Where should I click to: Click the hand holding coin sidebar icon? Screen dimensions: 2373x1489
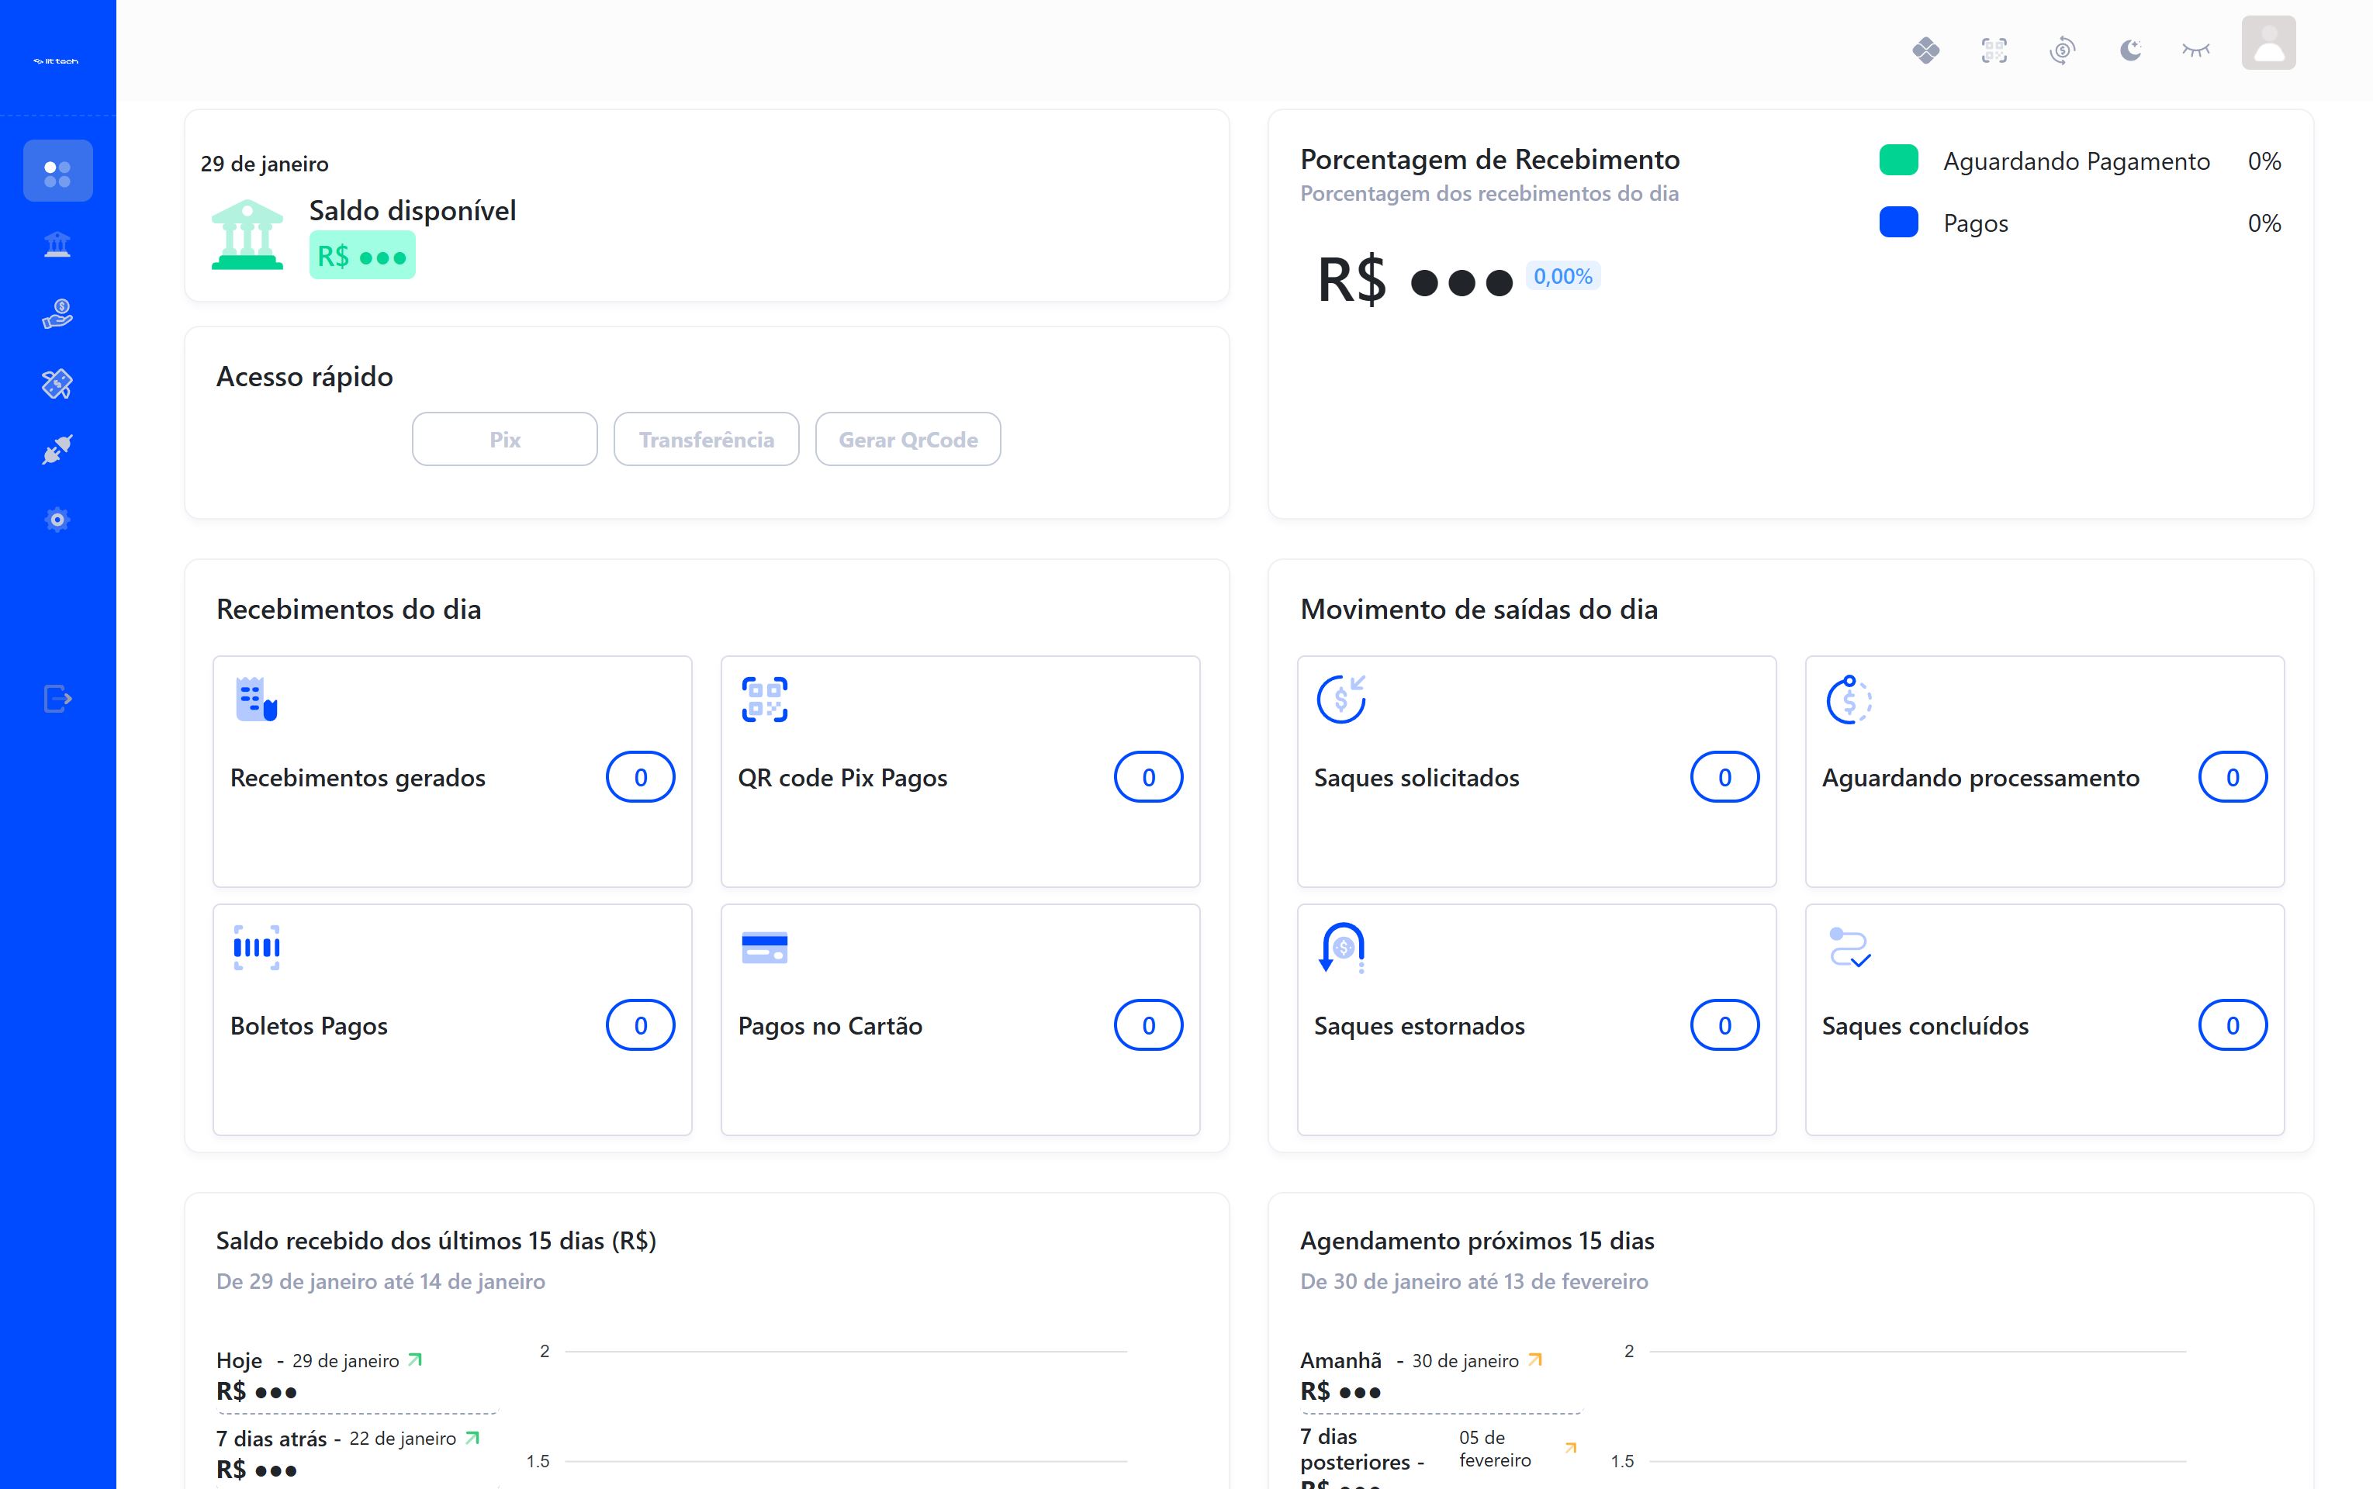pos(57,314)
